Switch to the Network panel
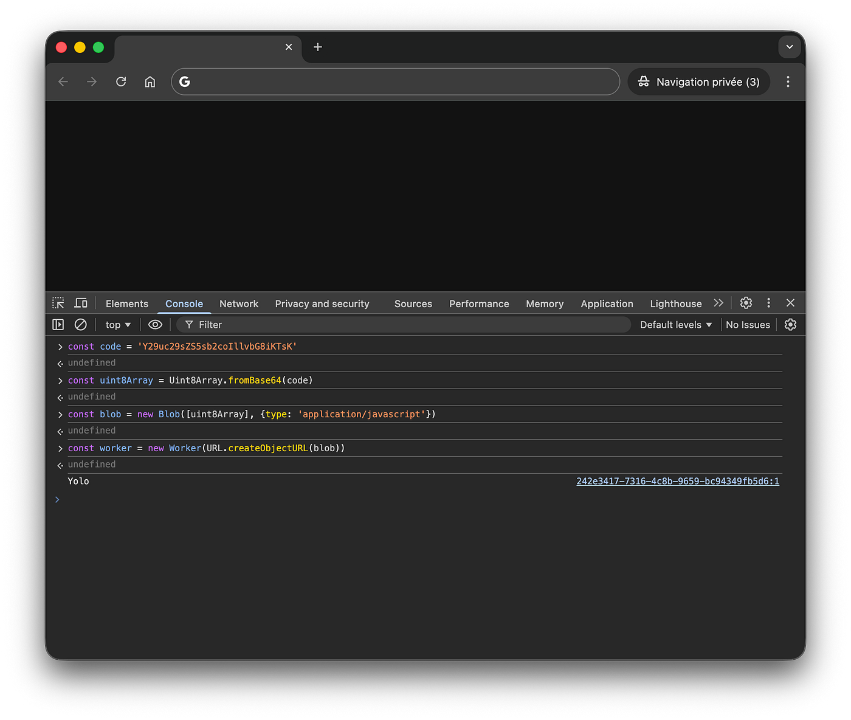Viewport: 851px width, 720px height. (239, 303)
